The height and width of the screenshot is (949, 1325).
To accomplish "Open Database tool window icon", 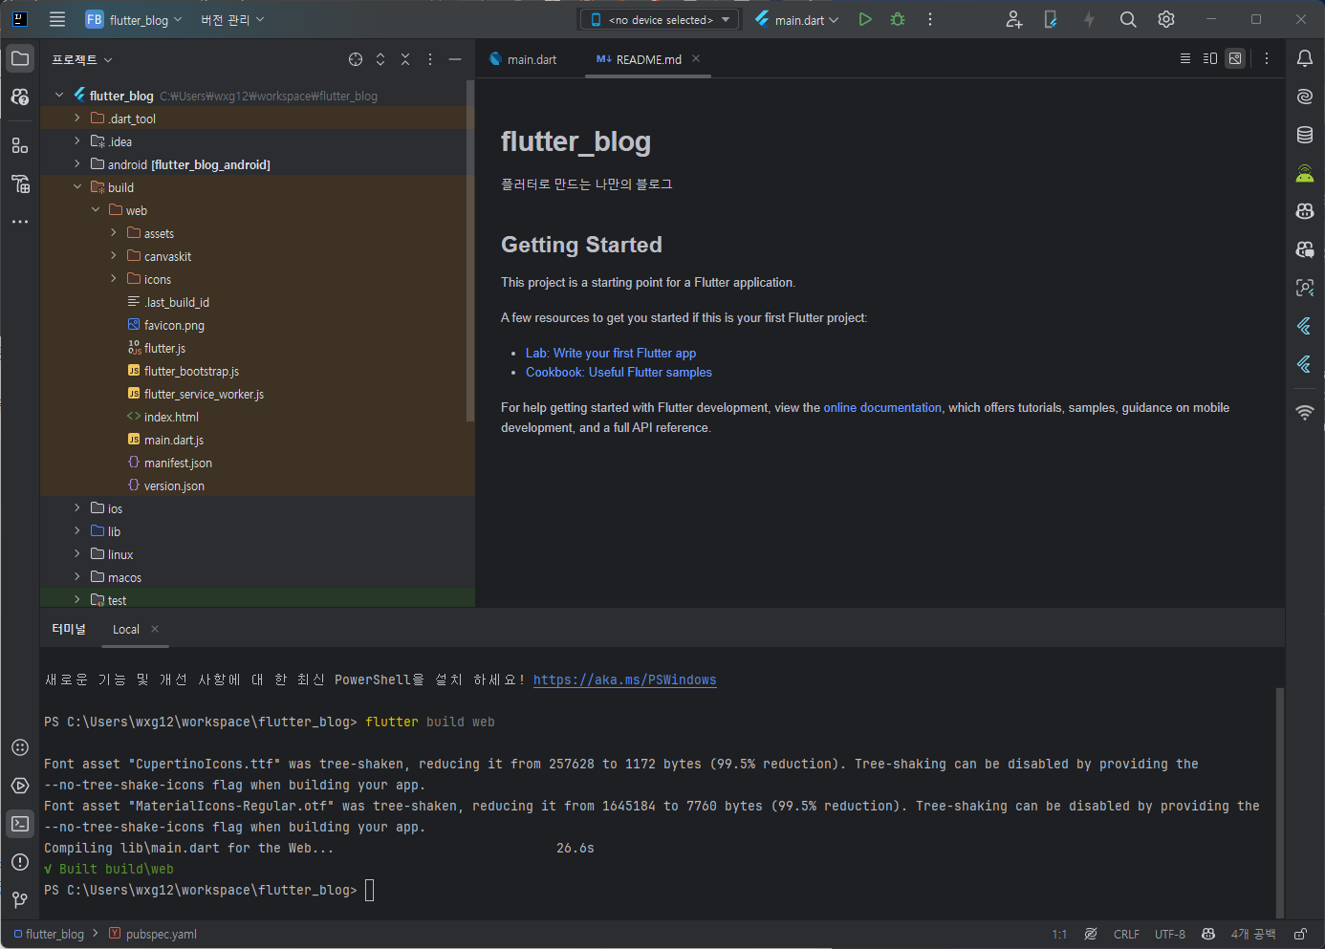I will (1305, 135).
